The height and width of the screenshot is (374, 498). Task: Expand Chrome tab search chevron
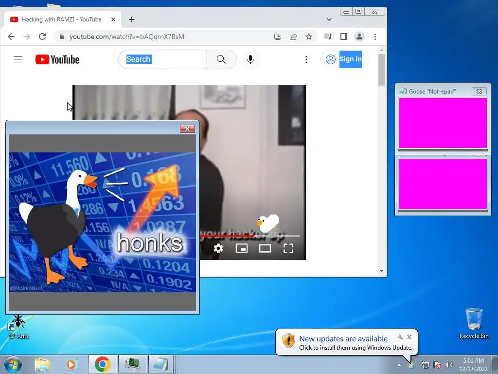329,19
